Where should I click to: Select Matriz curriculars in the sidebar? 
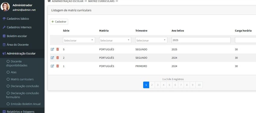pos(22,79)
